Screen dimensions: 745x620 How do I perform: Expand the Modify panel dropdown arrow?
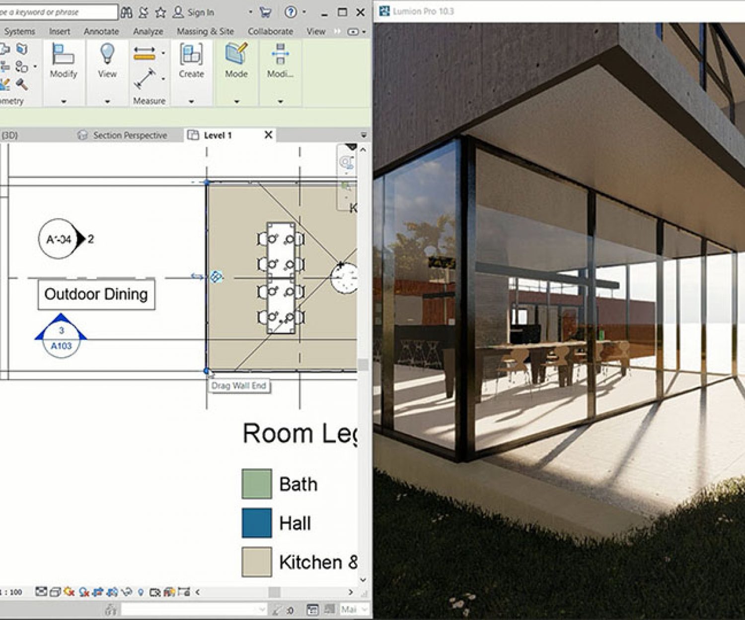[x=64, y=101]
